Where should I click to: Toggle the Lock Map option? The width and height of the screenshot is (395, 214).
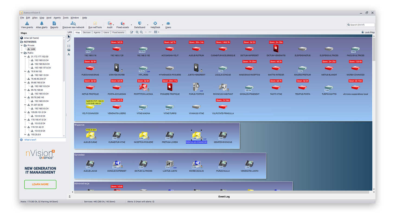pyautogui.click(x=368, y=32)
